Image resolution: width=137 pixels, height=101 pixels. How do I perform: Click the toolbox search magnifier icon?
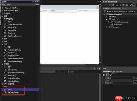pos(37,5)
